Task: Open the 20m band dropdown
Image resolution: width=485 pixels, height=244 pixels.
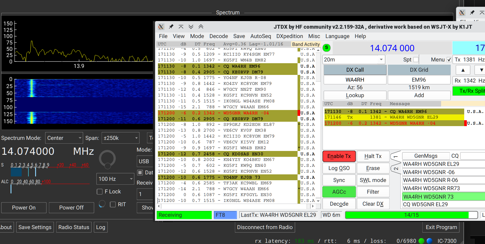Action: (353, 60)
